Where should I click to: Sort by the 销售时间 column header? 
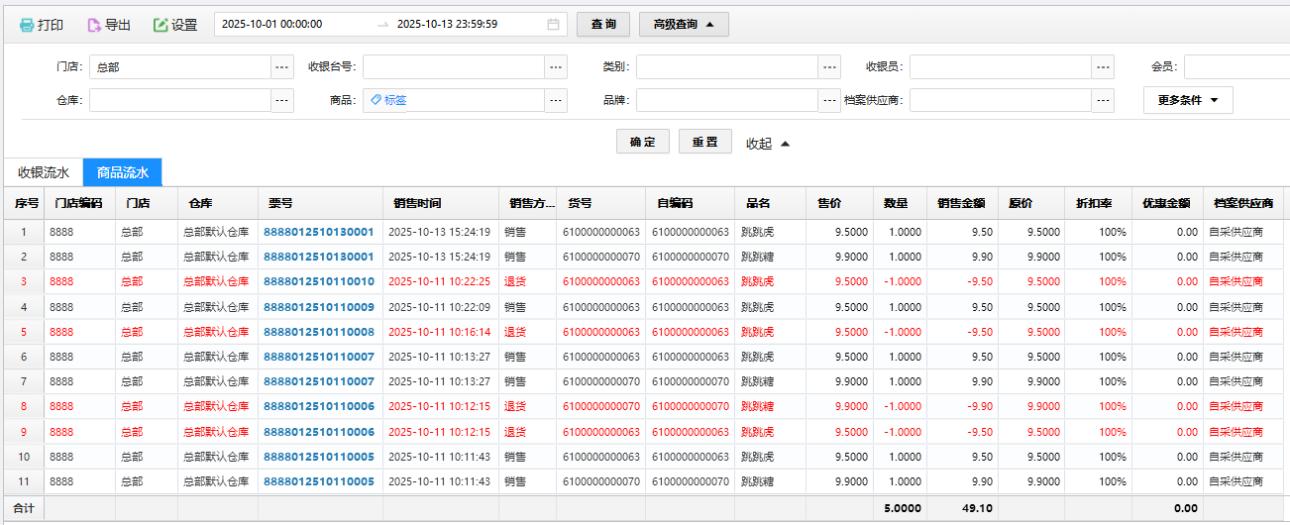point(417,203)
